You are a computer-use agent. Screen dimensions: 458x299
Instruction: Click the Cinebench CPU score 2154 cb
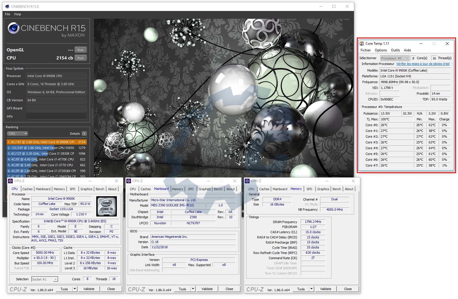click(x=64, y=58)
